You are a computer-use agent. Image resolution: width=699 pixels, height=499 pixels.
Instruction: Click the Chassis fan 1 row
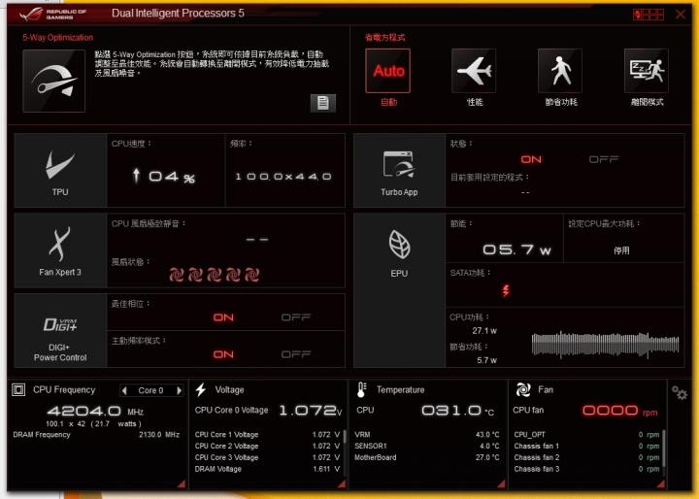(586, 447)
